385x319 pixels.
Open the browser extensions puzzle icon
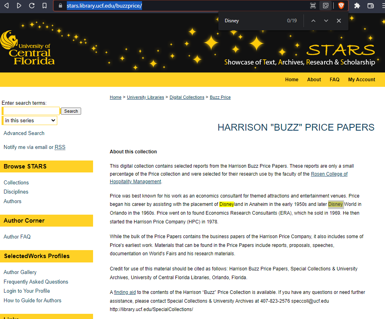357,6
